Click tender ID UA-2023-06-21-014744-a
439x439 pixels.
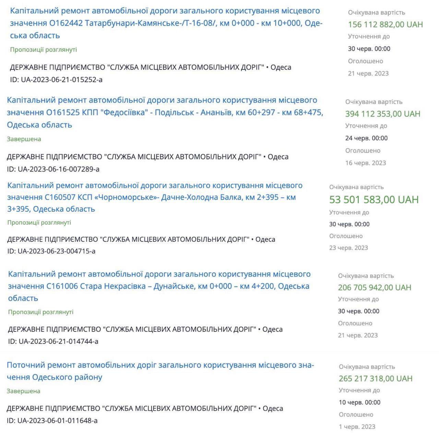click(x=53, y=341)
